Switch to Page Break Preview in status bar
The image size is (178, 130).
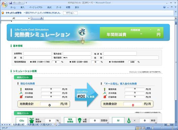pyautogui.click(x=144, y=128)
